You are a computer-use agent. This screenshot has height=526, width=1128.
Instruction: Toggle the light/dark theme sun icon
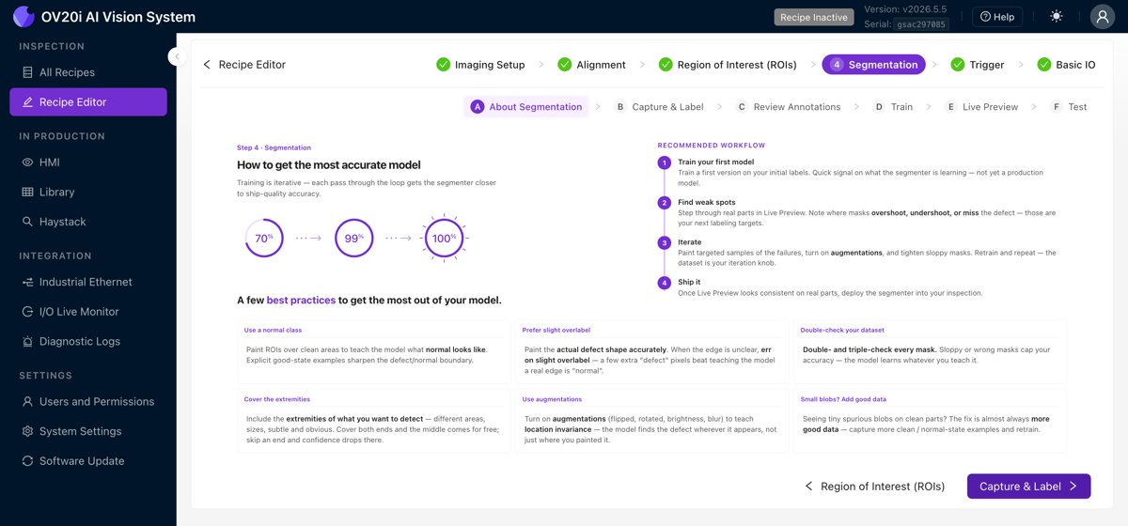[1057, 17]
